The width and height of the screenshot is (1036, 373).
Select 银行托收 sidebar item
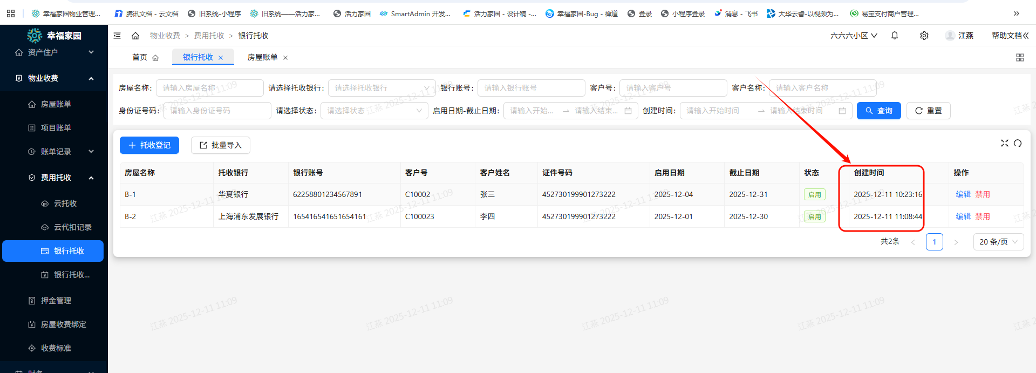[53, 251]
